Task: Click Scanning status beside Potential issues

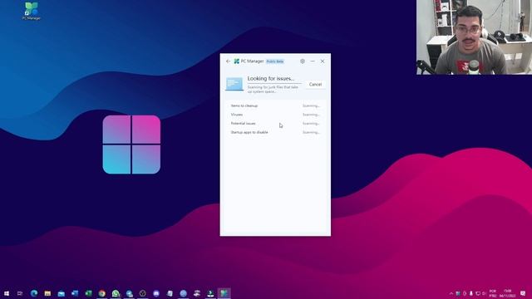Action: point(311,124)
